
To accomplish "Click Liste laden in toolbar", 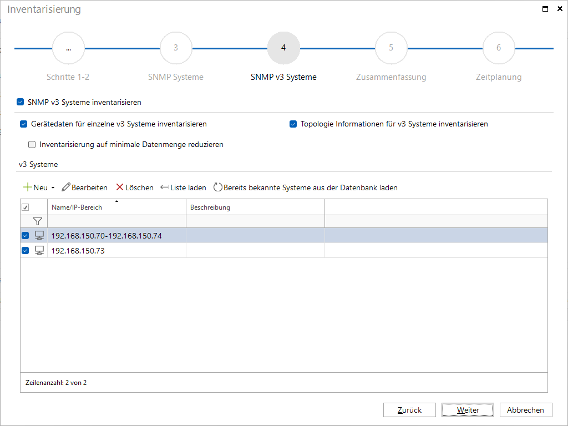I will [183, 187].
